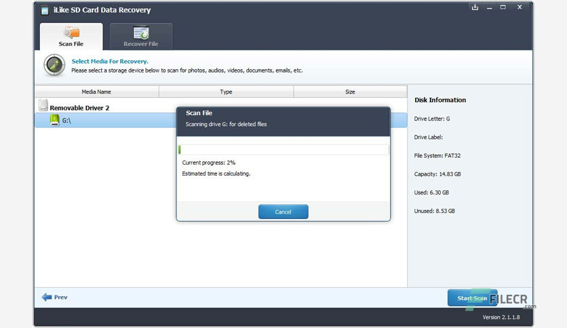Click the blue Prev arrow icon
Viewport: 567px width, 328px height.
coord(47,298)
